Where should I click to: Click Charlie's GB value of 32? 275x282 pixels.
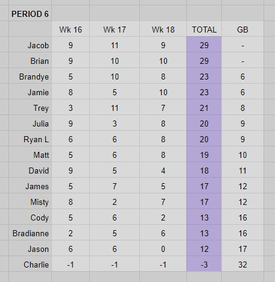tap(242, 264)
